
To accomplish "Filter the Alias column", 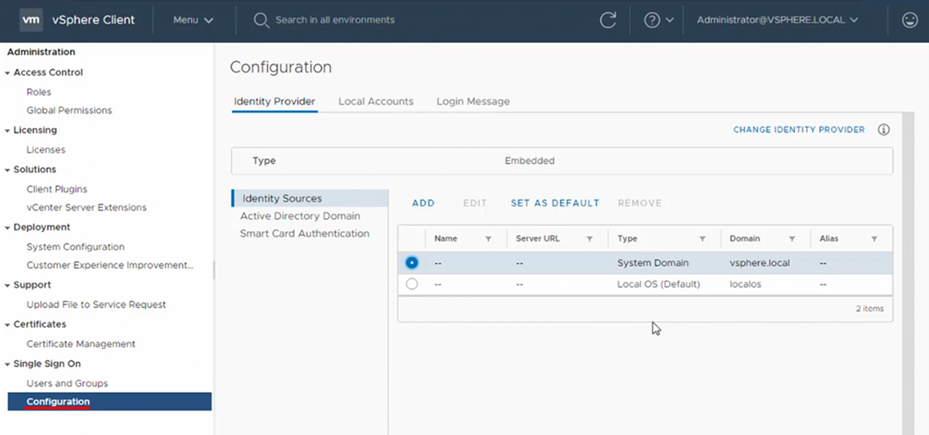I will tap(874, 239).
